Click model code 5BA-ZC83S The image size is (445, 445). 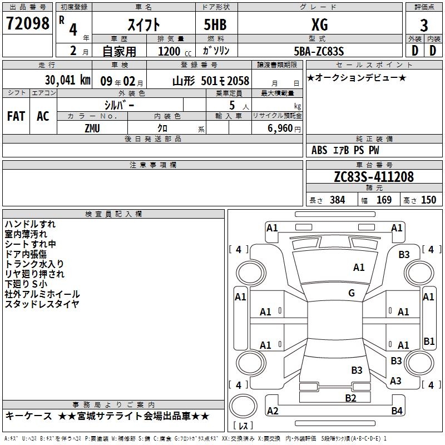pos(319,51)
